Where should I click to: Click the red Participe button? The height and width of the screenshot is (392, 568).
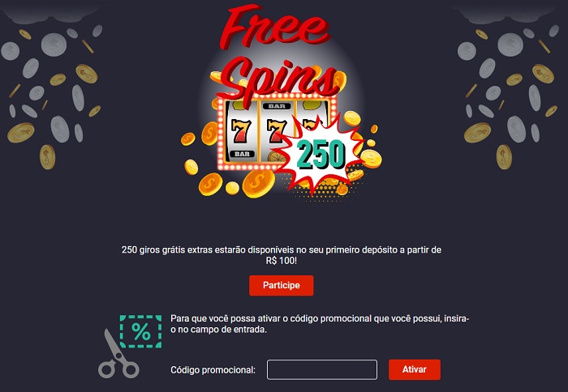tap(281, 285)
